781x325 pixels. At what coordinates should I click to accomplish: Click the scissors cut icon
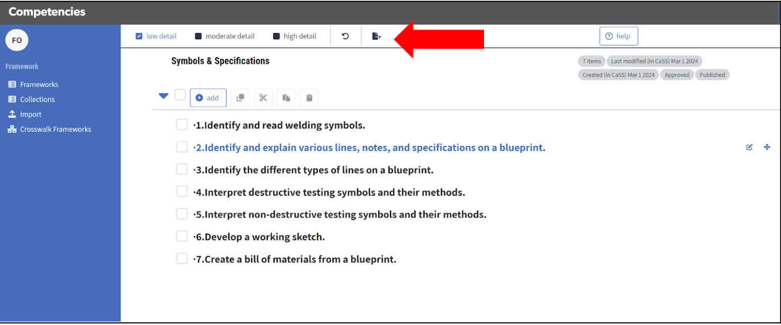263,98
